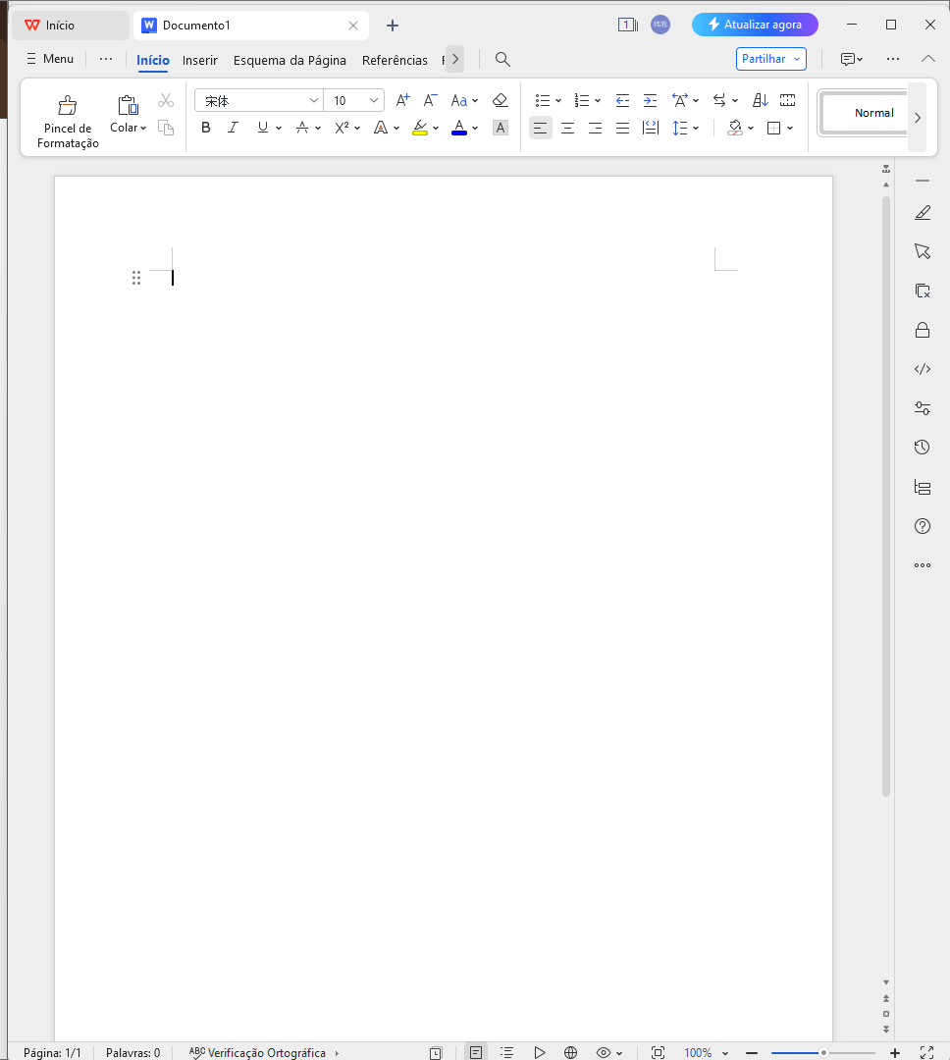Click the zoom slider handle
950x1060 pixels.
[823, 1052]
